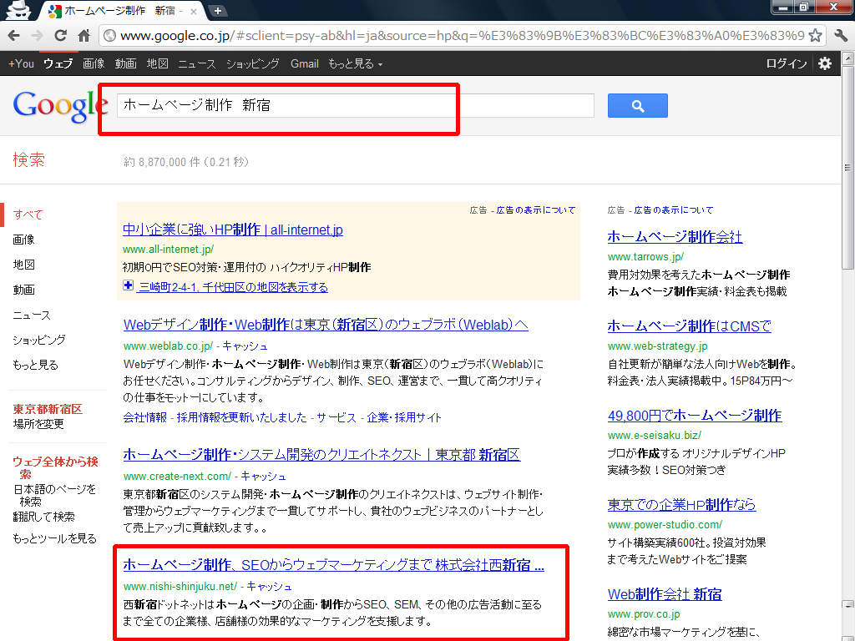Close the ホームページ制作 新宿 tab

pyautogui.click(x=194, y=11)
